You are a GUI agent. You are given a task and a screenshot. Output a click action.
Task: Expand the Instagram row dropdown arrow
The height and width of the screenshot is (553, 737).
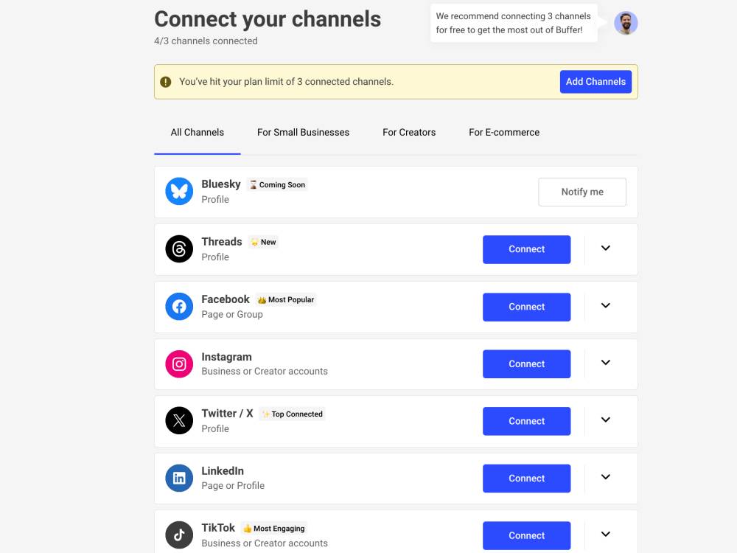coord(605,362)
